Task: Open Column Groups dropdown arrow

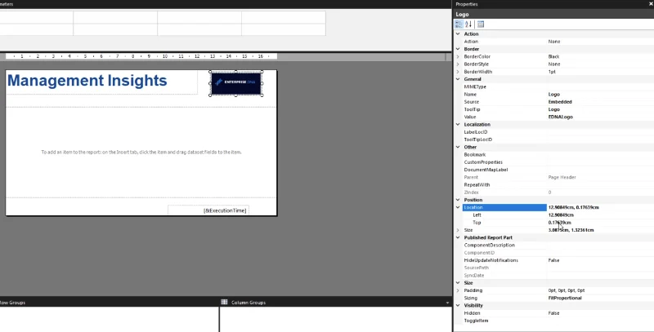Action: [447, 303]
